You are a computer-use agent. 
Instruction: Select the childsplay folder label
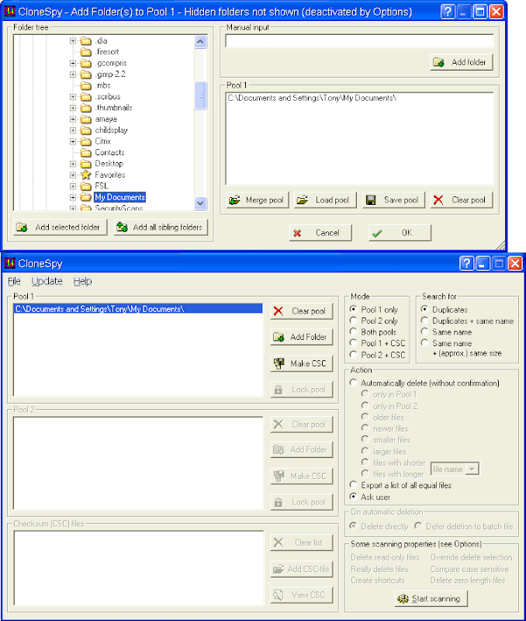[111, 130]
